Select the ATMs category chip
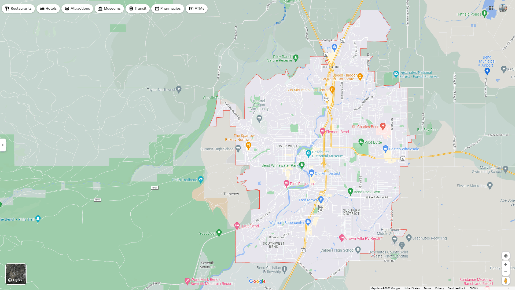Viewport: 515px width, 290px height. [x=197, y=9]
